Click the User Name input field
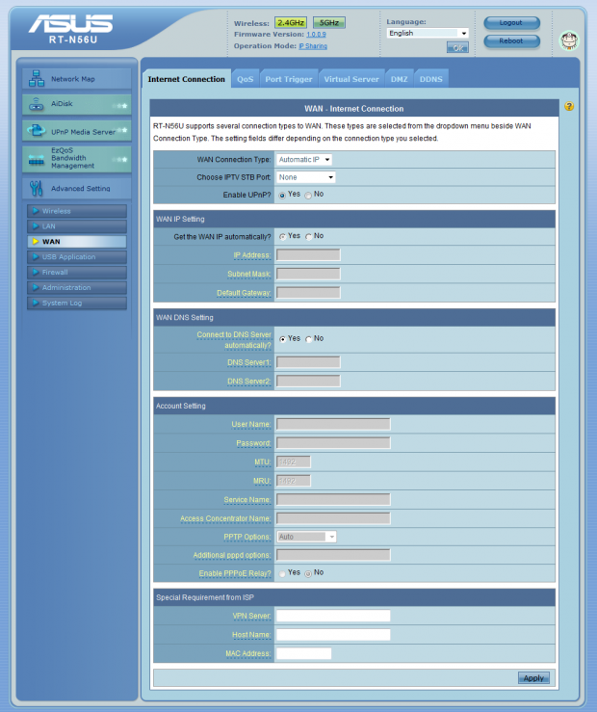 tap(333, 424)
